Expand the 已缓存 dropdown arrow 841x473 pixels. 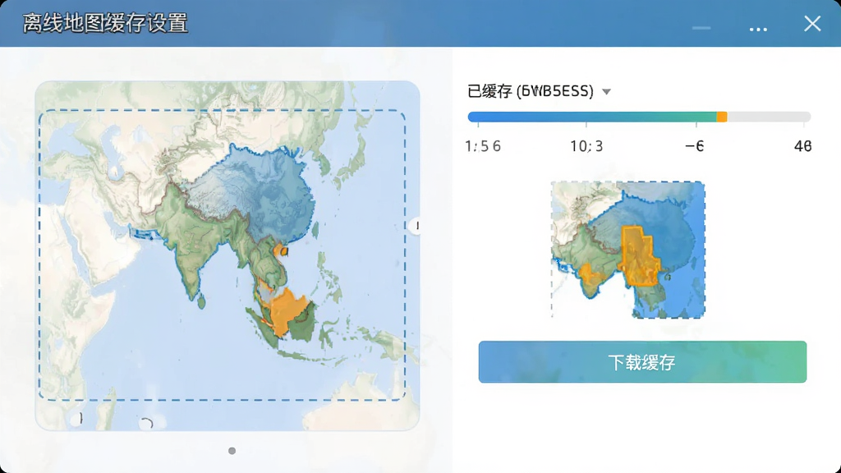(606, 92)
